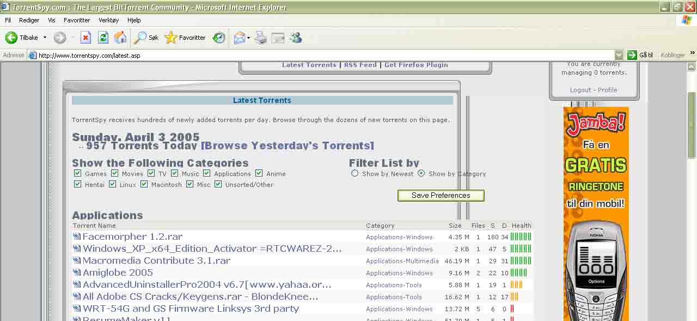Uncheck the Unsorted/Other checkbox
This screenshot has height=321, width=697.
pyautogui.click(x=218, y=184)
